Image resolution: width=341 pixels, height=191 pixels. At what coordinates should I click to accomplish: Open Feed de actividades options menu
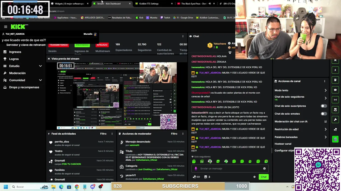pos(112,134)
